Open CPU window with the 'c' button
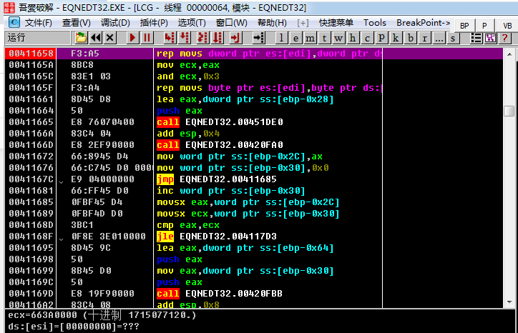 [x=367, y=39]
